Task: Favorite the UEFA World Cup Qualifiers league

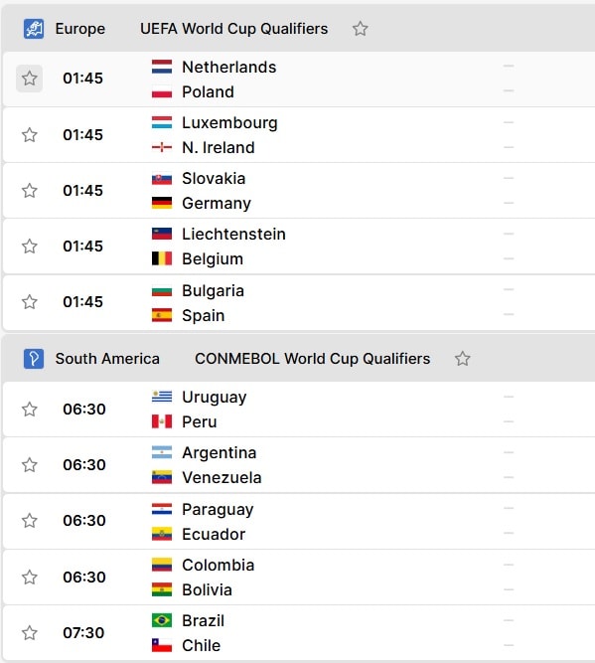Action: [x=360, y=29]
